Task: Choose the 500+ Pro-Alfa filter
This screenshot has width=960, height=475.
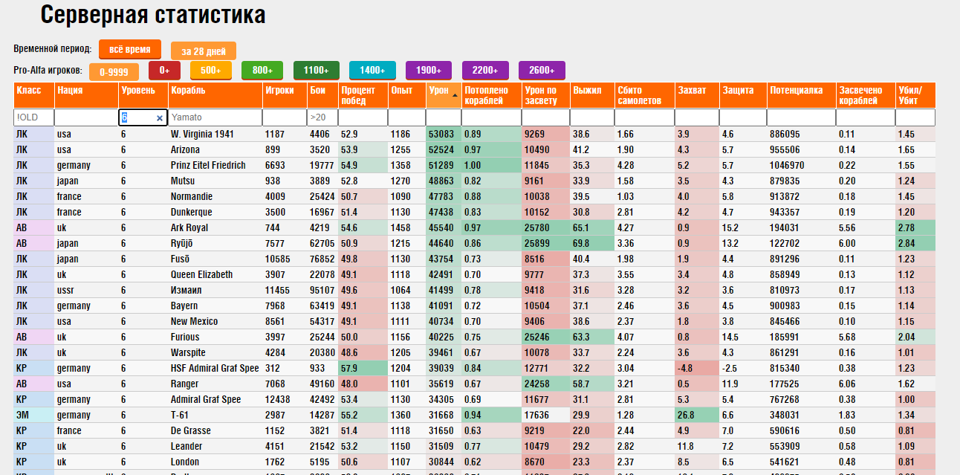Action: click(x=211, y=71)
